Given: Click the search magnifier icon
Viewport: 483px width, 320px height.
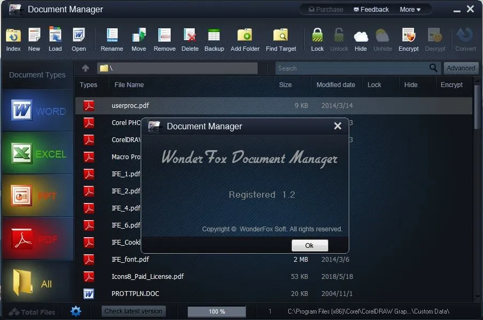Looking at the screenshot, I should [x=433, y=68].
